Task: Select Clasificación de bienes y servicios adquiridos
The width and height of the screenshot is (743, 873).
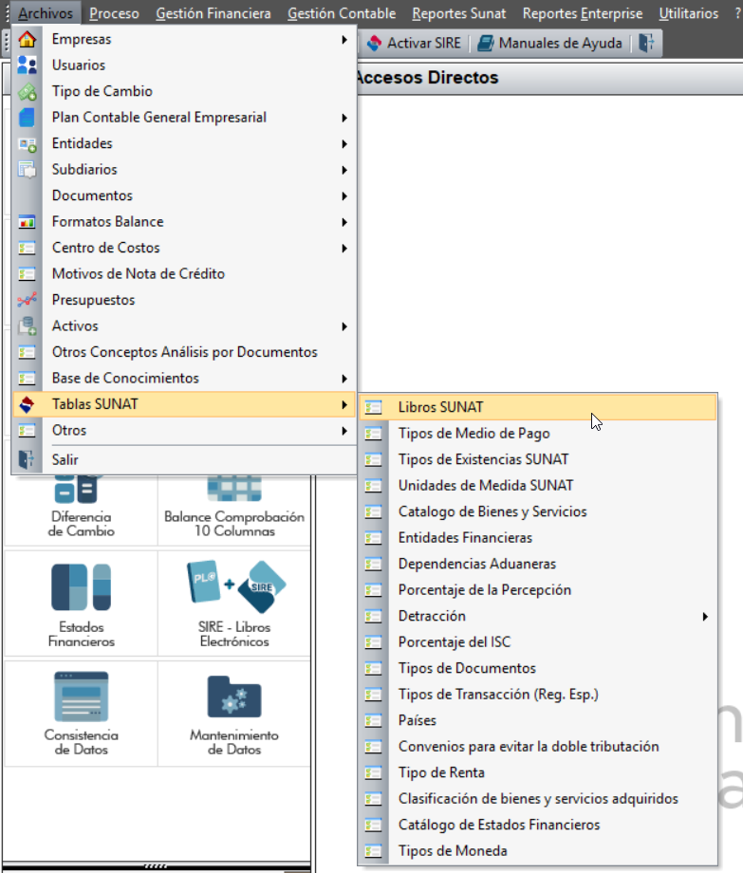Action: [x=538, y=799]
